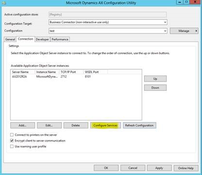The width and height of the screenshot is (202, 175).
Task: Click the 8101 WSDL port value
Action: 88,77
